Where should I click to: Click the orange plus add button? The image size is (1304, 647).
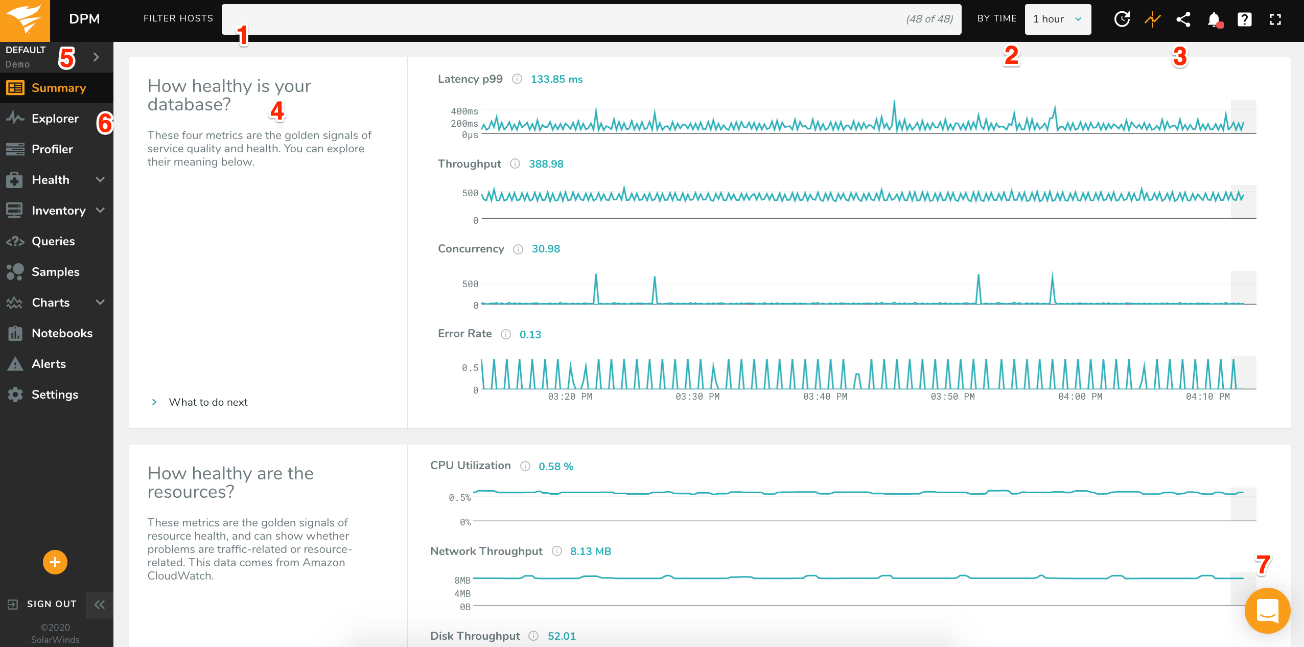tap(55, 562)
